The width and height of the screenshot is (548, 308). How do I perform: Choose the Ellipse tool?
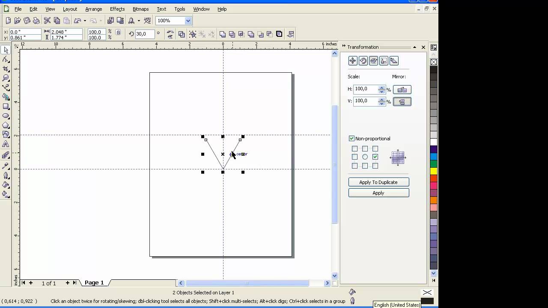[6, 116]
